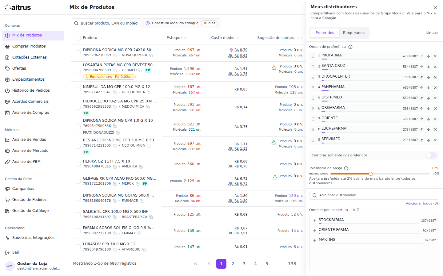
Task: Open Sugestão de compra column options menu
Action: pyautogui.click(x=300, y=38)
